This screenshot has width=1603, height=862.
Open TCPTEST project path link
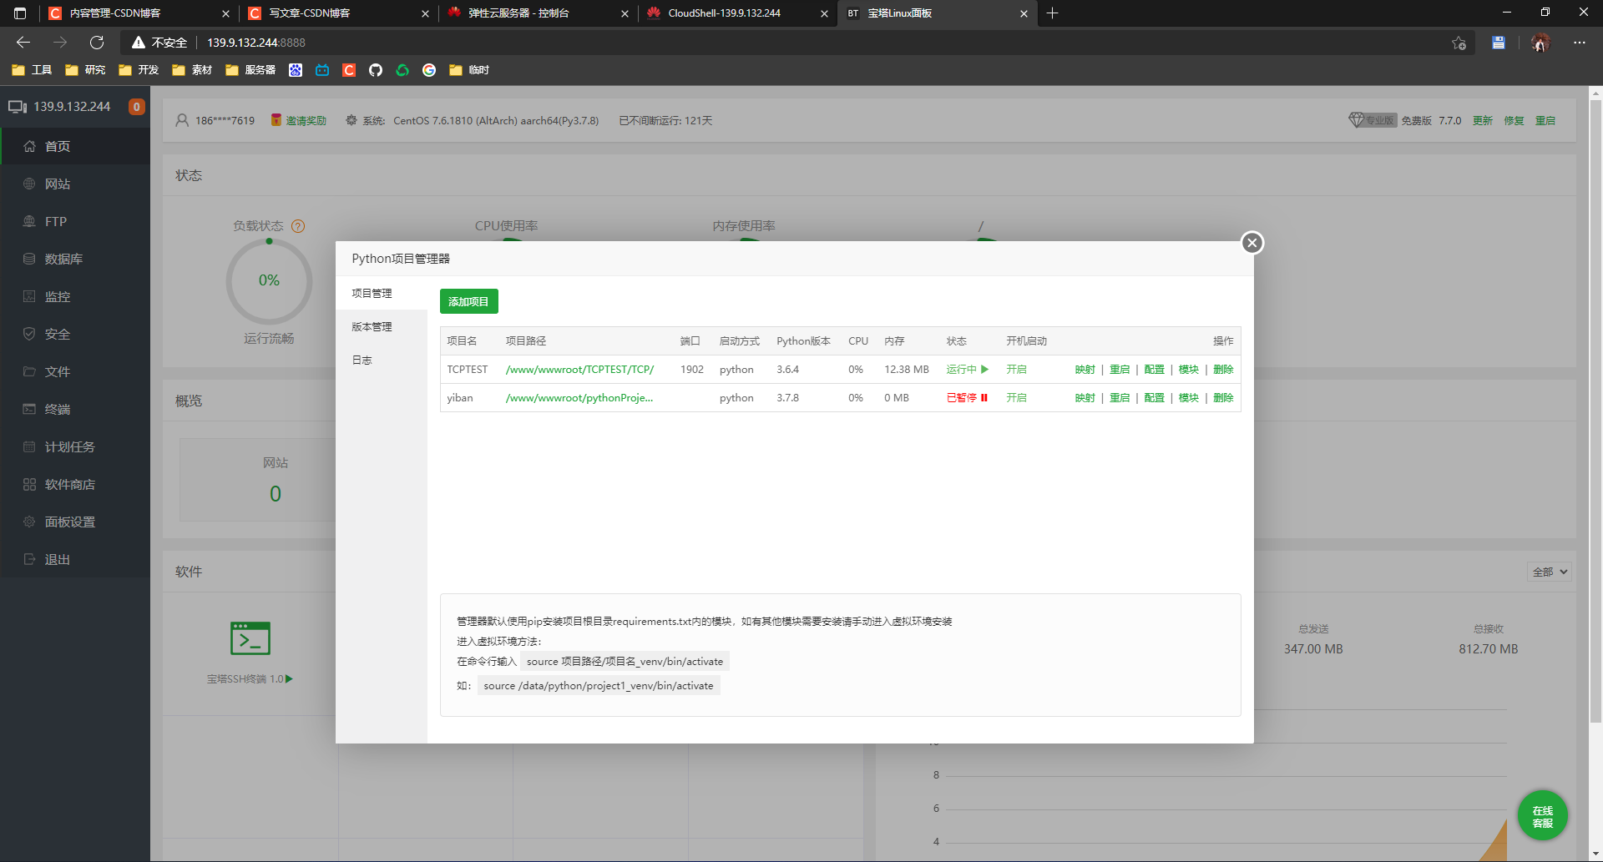579,369
